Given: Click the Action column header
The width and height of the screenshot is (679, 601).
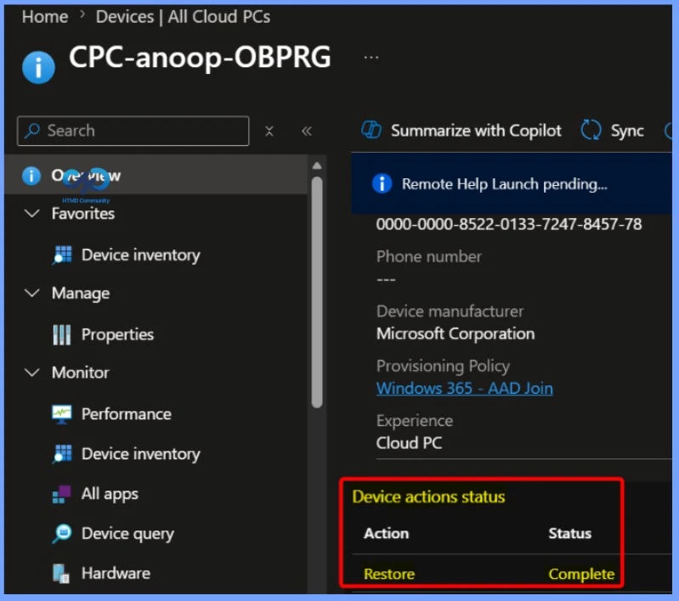Looking at the screenshot, I should point(387,533).
